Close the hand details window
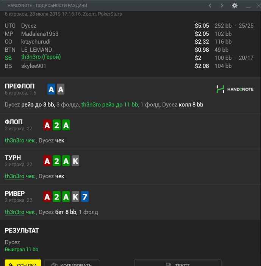Image resolution: width=261 pixels, height=266 pixels. point(258,5)
